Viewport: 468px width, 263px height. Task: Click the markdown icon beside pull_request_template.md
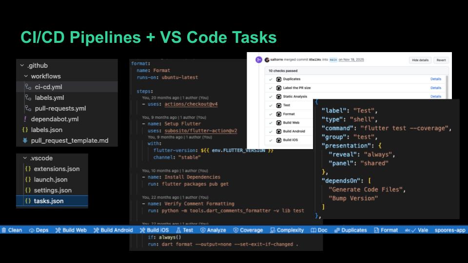(x=25, y=140)
